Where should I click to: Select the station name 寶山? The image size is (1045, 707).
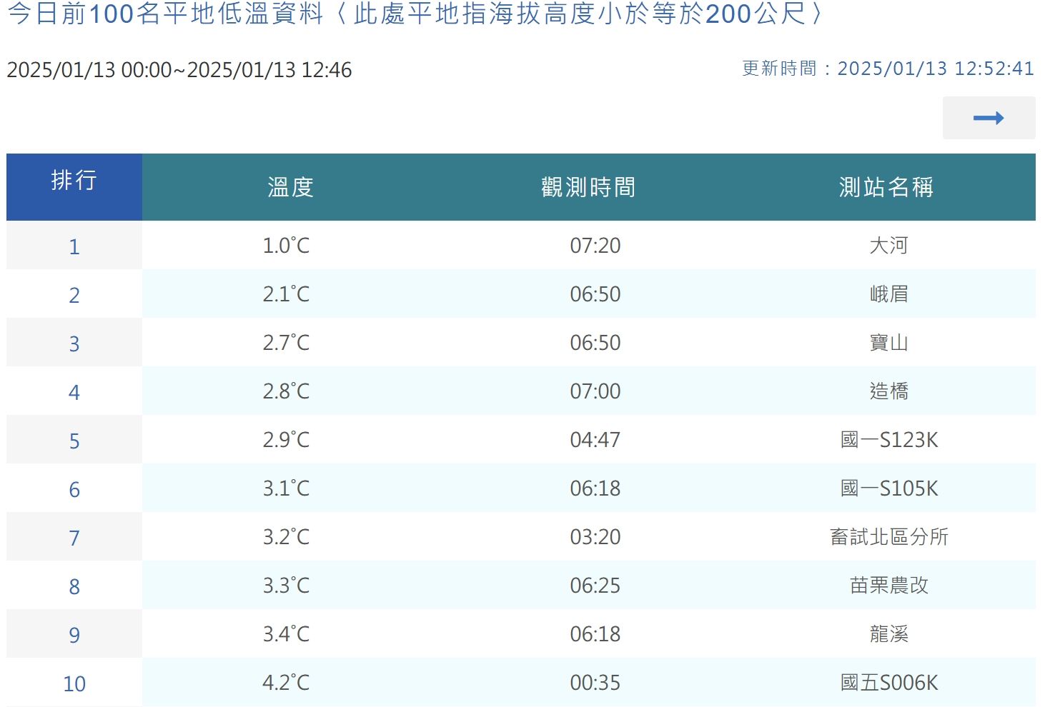click(888, 343)
